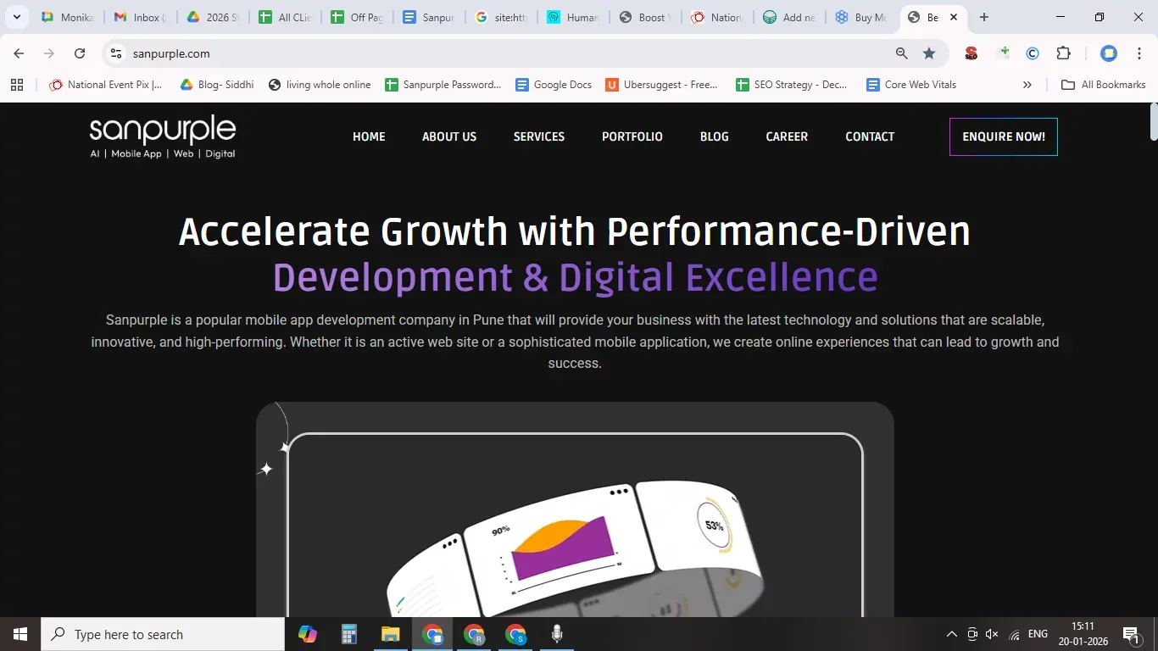Open the Wi-Fi network tray icon
This screenshot has width=1158, height=651.
coord(1015,634)
